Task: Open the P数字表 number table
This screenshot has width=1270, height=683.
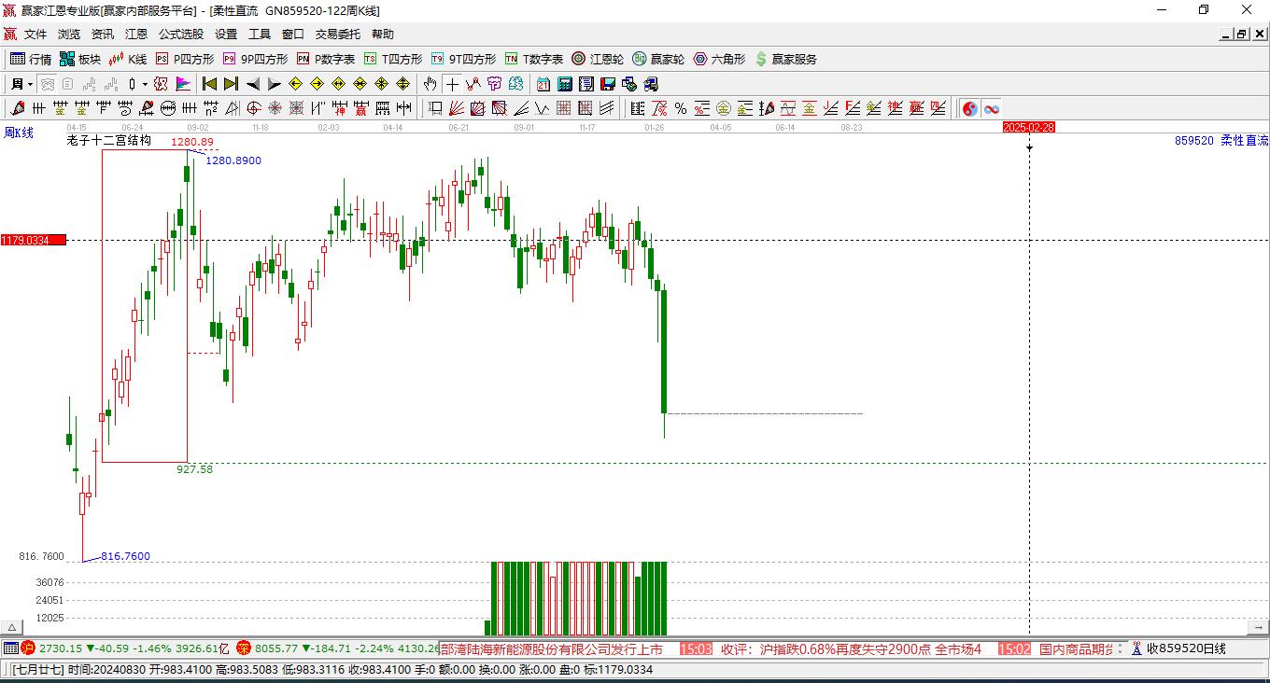Action: [325, 59]
